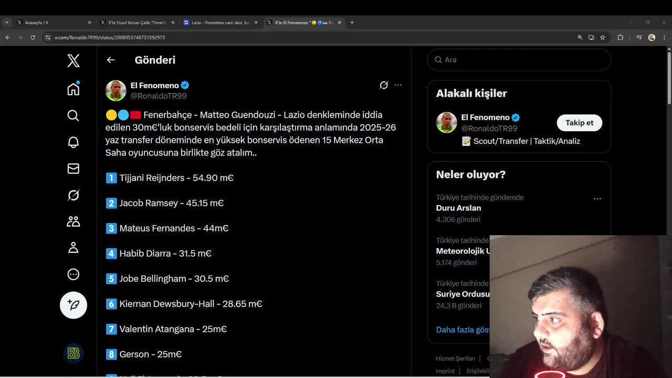Open the More circle icon in sidebar

(73, 274)
